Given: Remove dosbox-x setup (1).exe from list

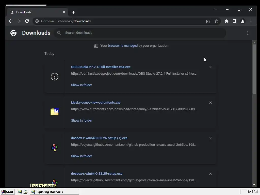Looking at the screenshot, I should [210, 138].
